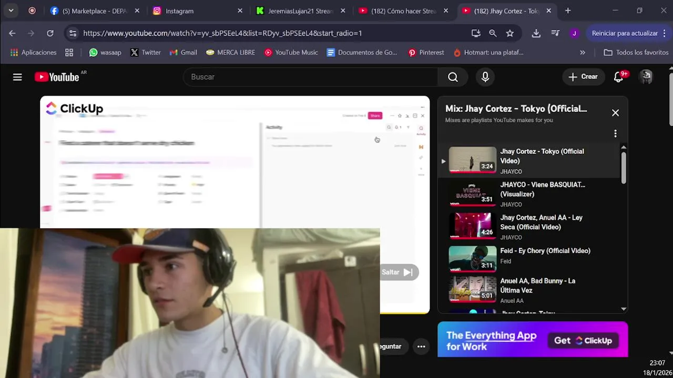Skip the ad with Saltar button
The width and height of the screenshot is (673, 378).
coord(399,272)
